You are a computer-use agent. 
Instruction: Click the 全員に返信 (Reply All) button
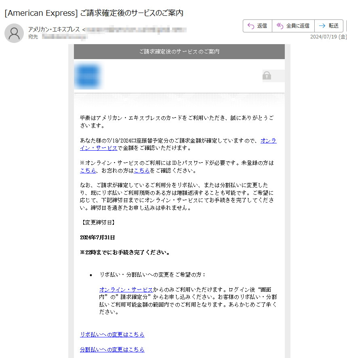point(293,26)
